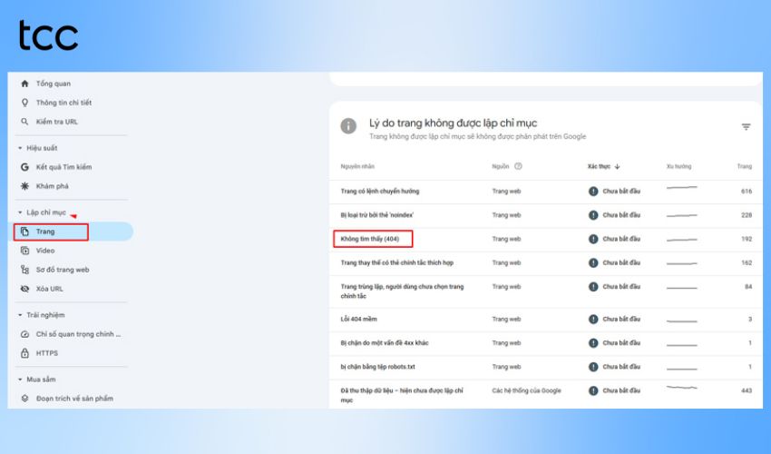
Task: Click status icon in Lỗi 404 mềm row
Action: 593,319
